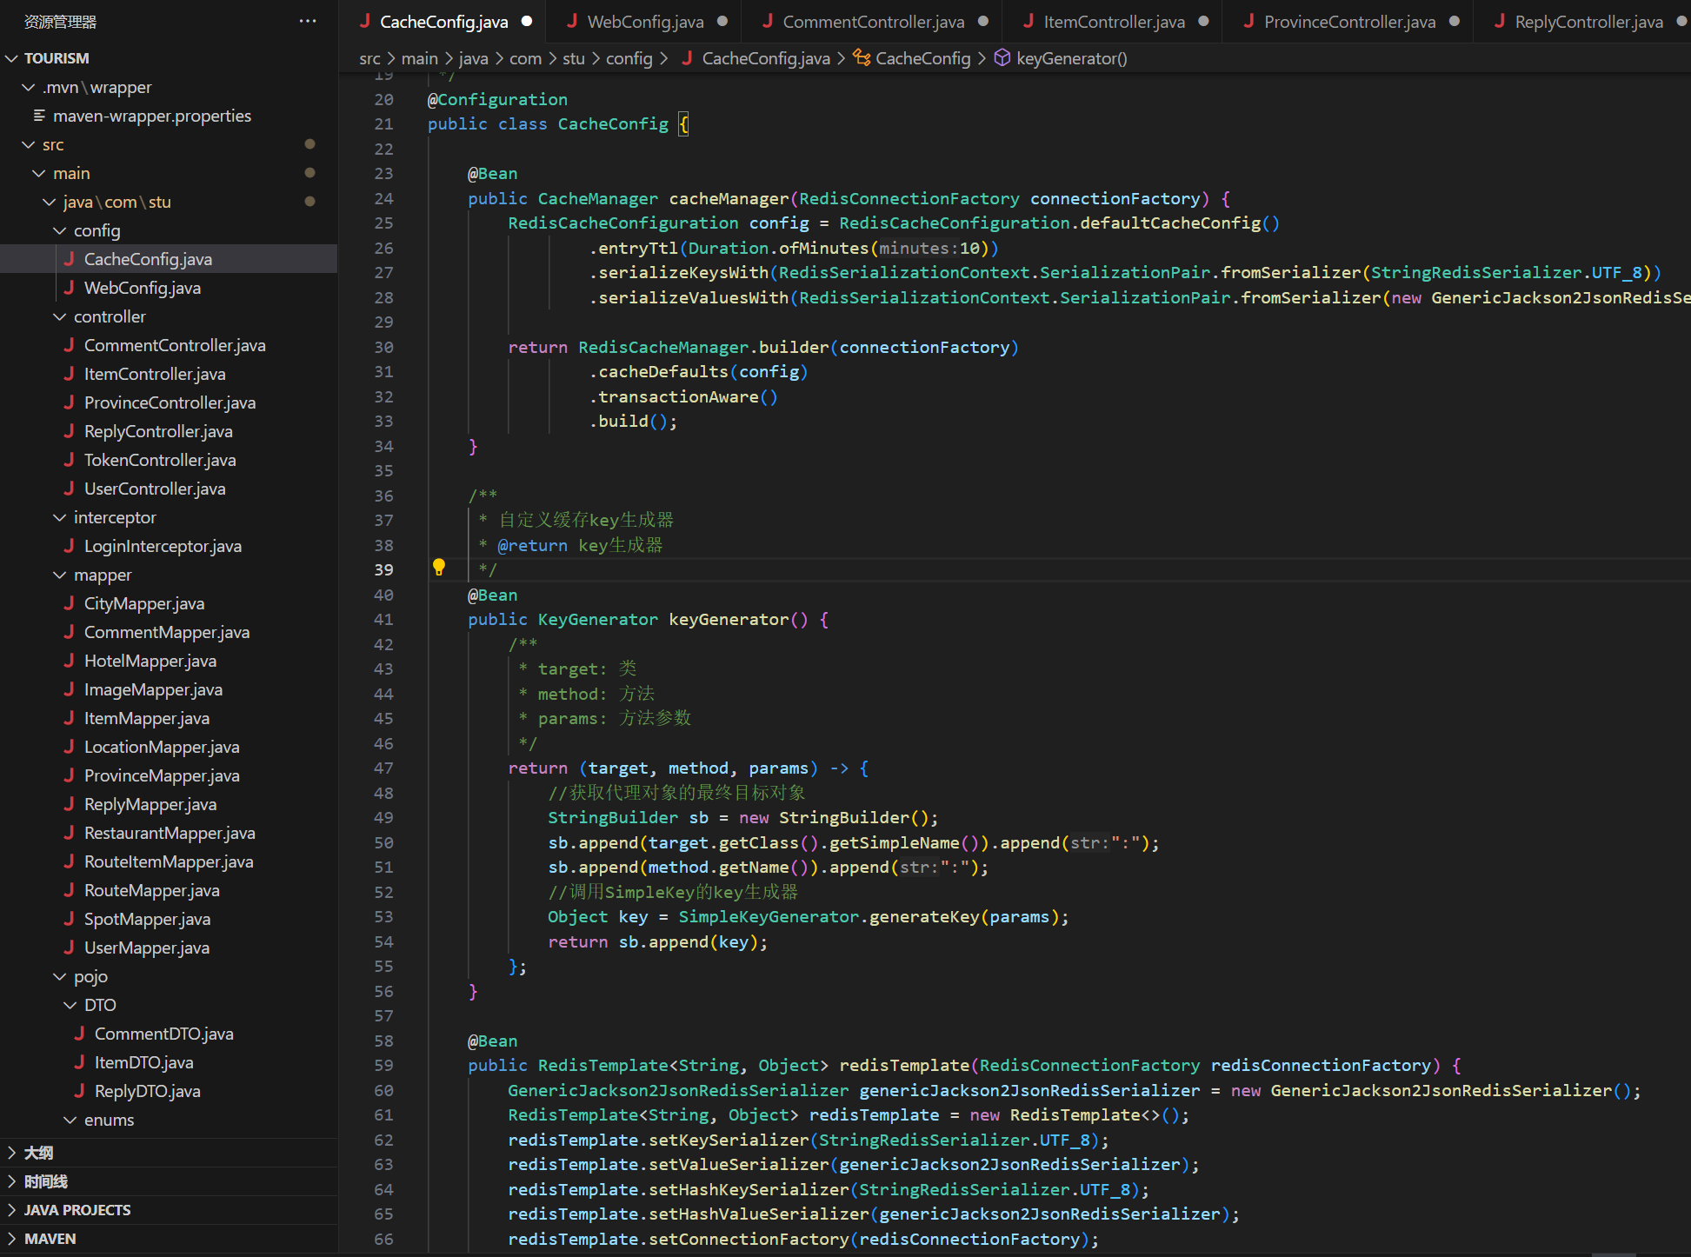Expand the JAVA PROJECTS section
This screenshot has width=1691, height=1257.
12,1210
